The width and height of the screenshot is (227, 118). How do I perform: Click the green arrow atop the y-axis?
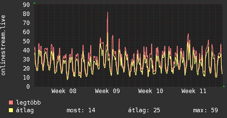(x=34, y=3)
